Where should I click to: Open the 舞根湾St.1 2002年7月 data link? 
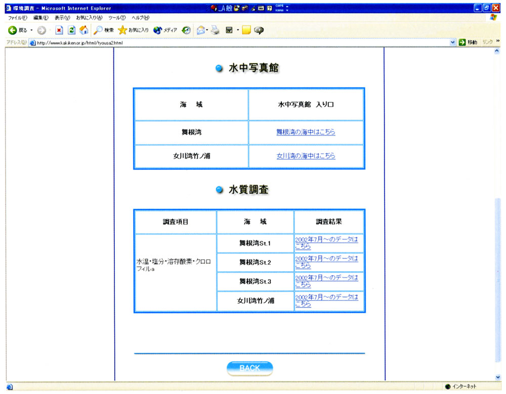click(x=326, y=243)
